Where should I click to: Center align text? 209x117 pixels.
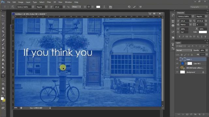[x=88, y=7]
